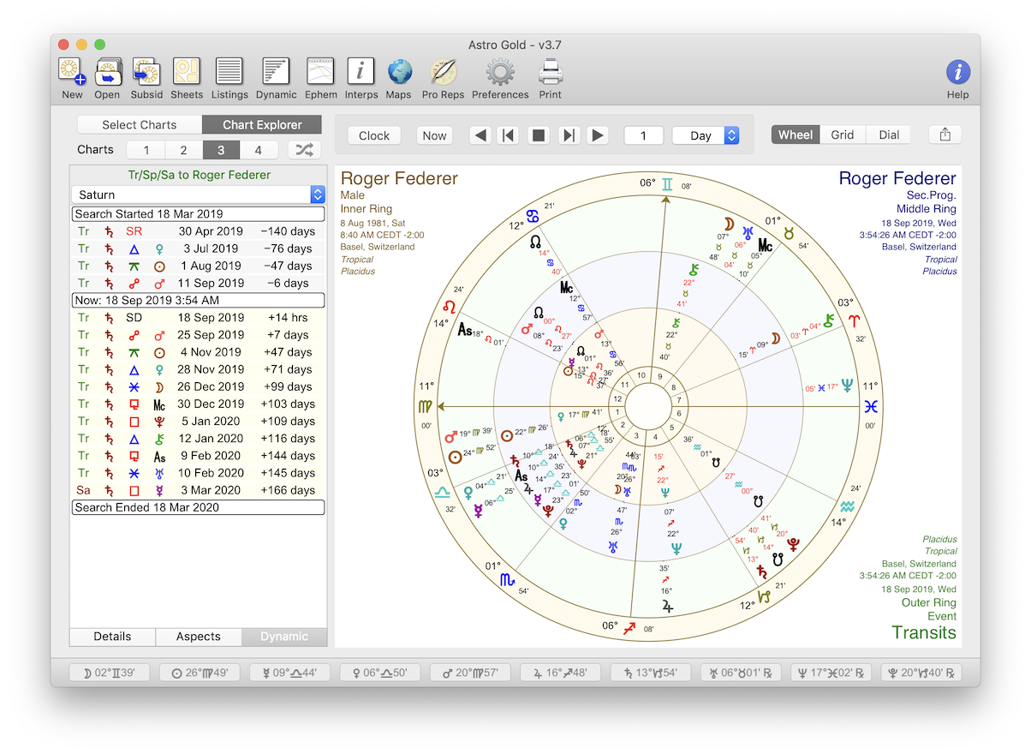The image size is (1031, 754).
Task: Click the shuffle charts icon
Action: (x=304, y=150)
